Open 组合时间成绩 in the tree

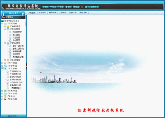tap(15, 77)
